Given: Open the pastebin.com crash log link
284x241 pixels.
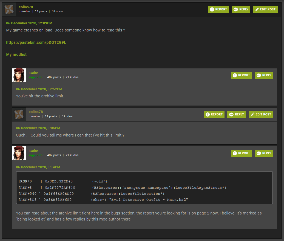Looking at the screenshot, I should [x=36, y=42].
